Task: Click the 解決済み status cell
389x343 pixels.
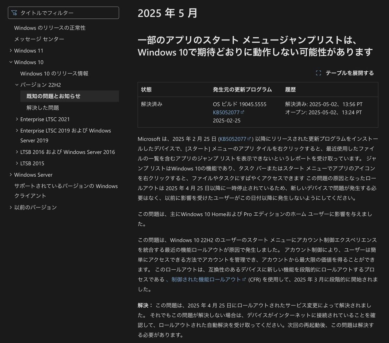Action: point(152,104)
